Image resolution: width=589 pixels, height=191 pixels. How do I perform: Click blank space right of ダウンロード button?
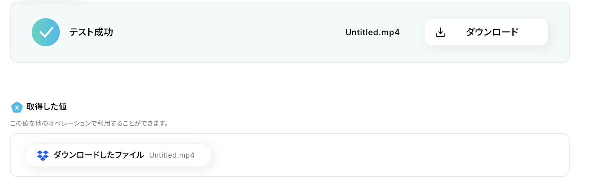point(558,32)
